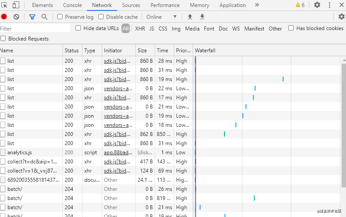Import HAR file with upload arrow
The image size is (346, 217).
190,17
